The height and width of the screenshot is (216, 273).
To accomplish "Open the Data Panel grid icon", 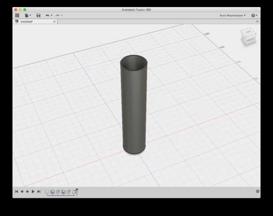I will [17, 15].
